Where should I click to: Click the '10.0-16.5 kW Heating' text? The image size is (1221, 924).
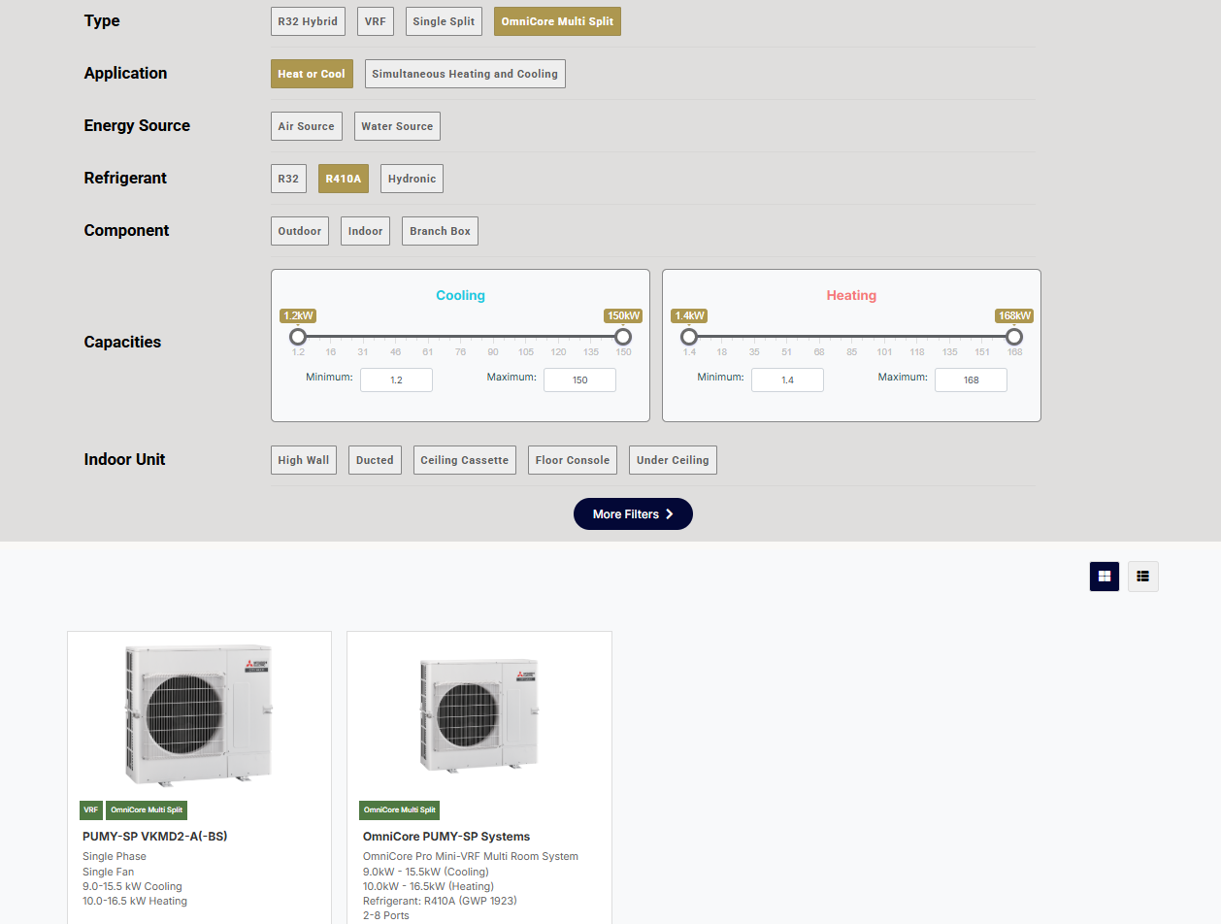pos(135,901)
